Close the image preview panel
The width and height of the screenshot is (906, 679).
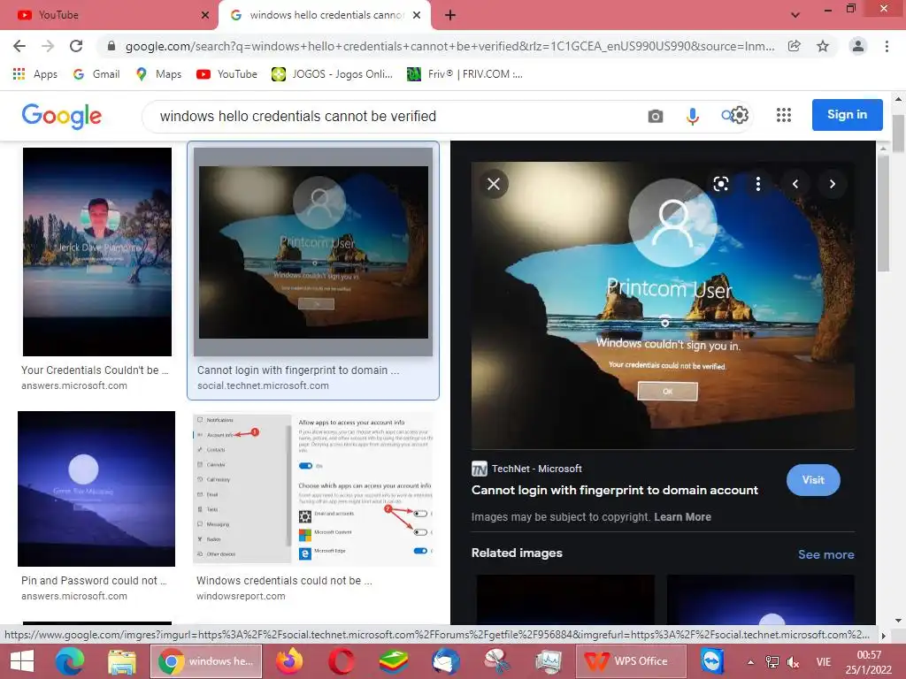(494, 184)
